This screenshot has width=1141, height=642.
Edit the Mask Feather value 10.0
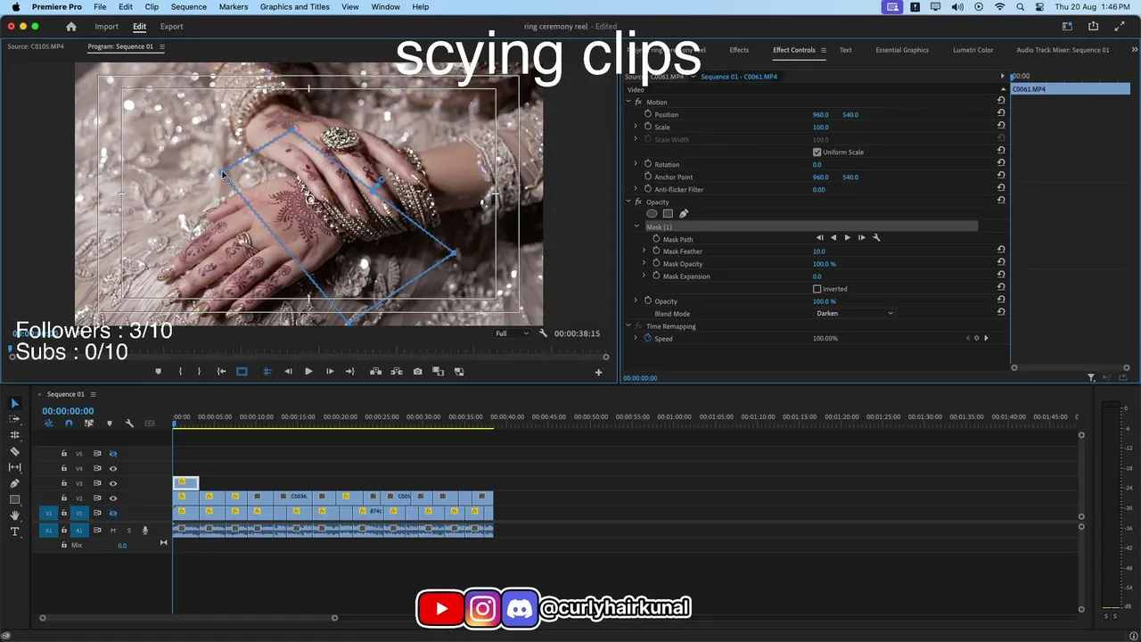pyautogui.click(x=819, y=251)
